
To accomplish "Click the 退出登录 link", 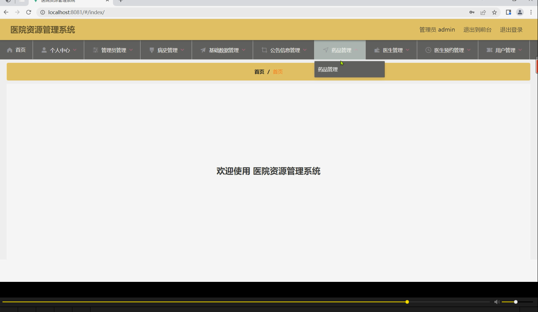I will coord(511,30).
